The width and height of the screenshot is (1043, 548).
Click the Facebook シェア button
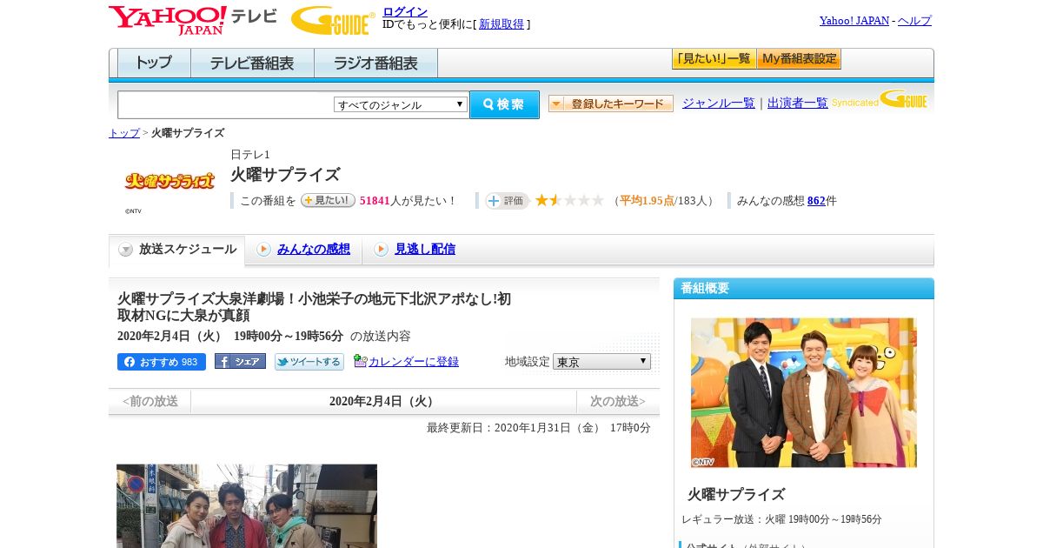click(x=240, y=361)
